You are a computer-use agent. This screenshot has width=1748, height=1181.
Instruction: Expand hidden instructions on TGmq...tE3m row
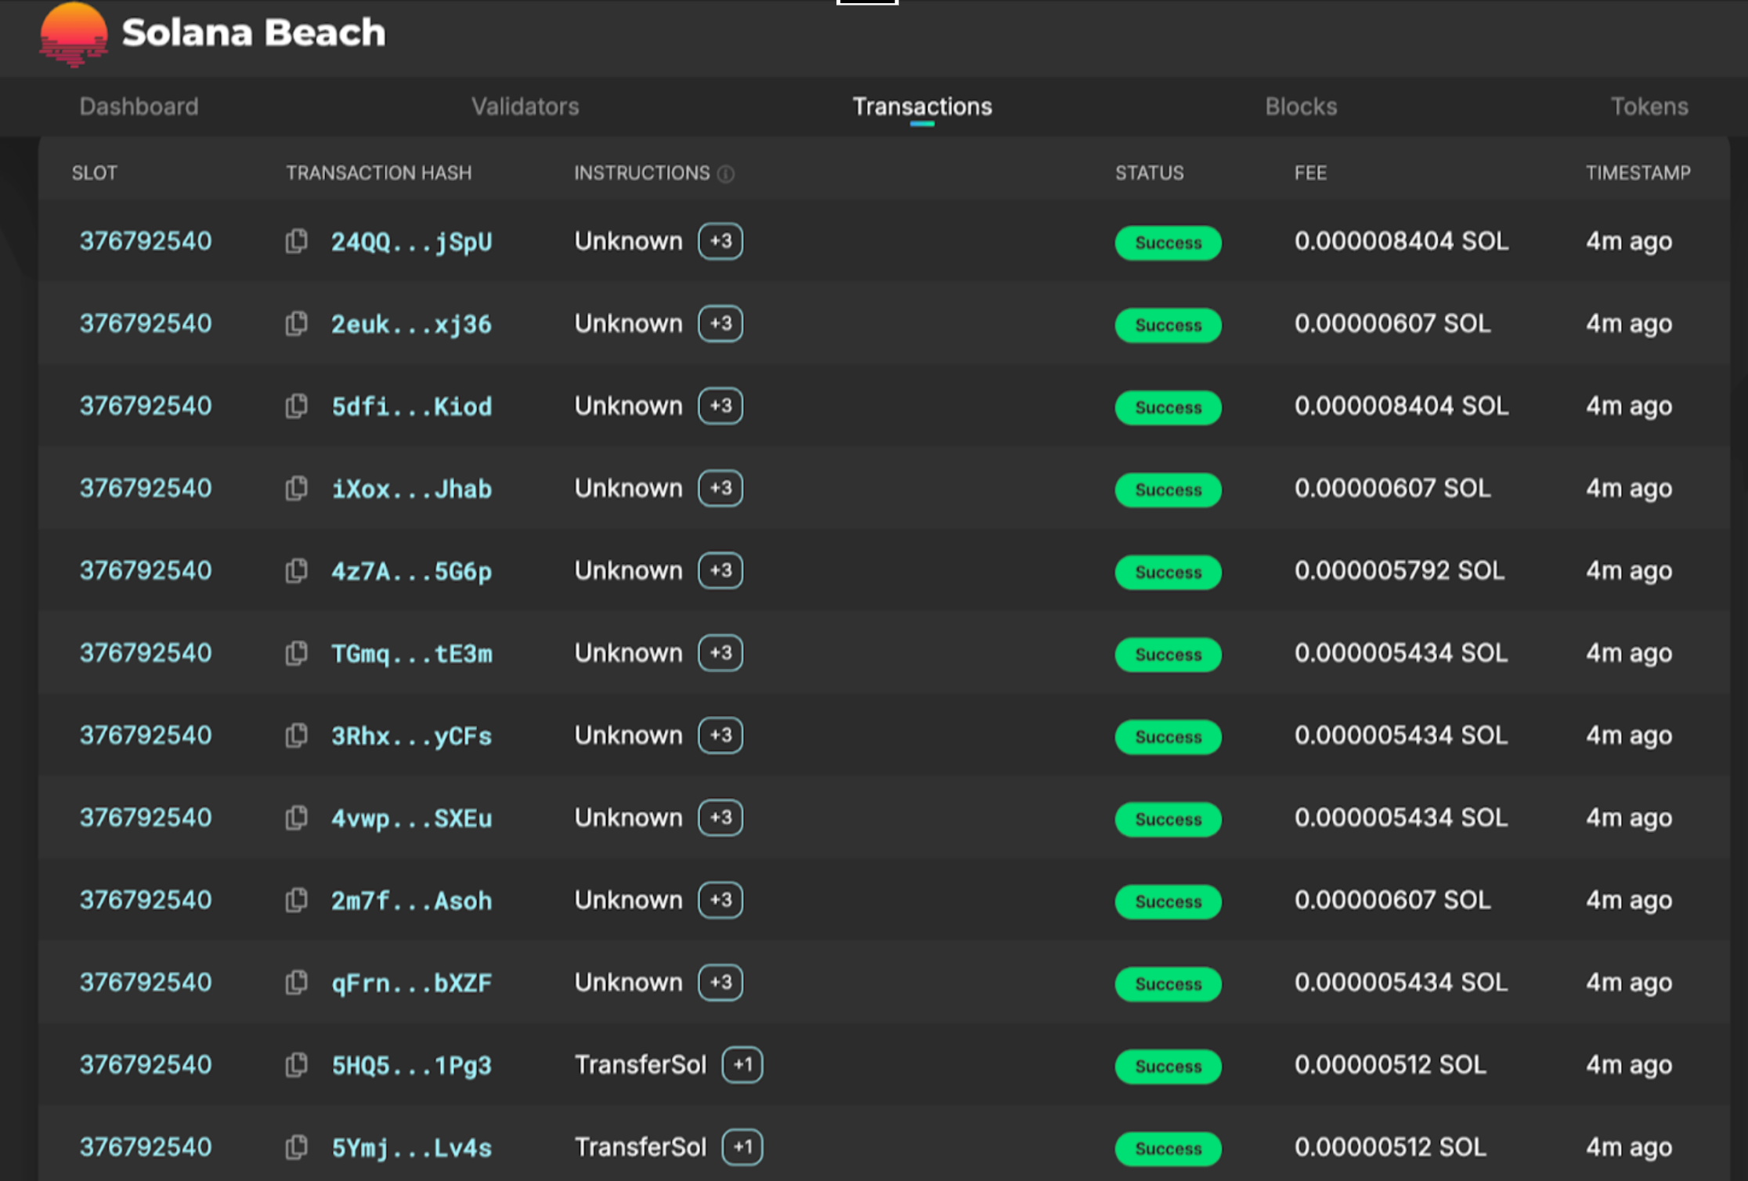pos(720,653)
